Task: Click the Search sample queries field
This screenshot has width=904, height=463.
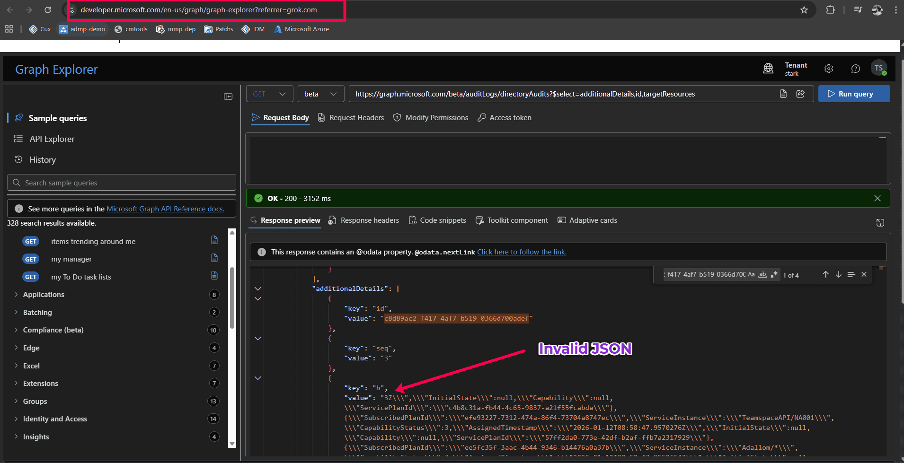Action: [x=122, y=183]
